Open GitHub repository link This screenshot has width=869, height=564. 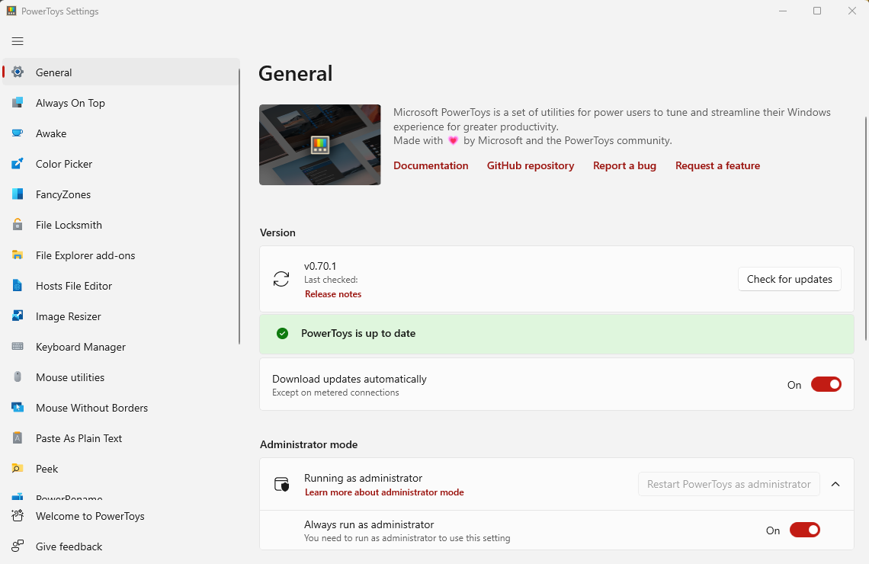tap(531, 165)
